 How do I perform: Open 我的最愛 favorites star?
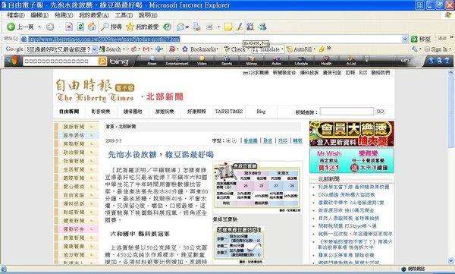(143, 27)
